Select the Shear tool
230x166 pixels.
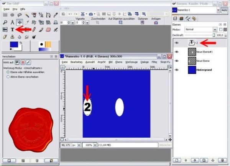(48, 22)
